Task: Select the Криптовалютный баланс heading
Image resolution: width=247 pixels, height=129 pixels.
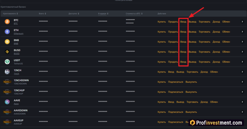Action: [x=13, y=7]
